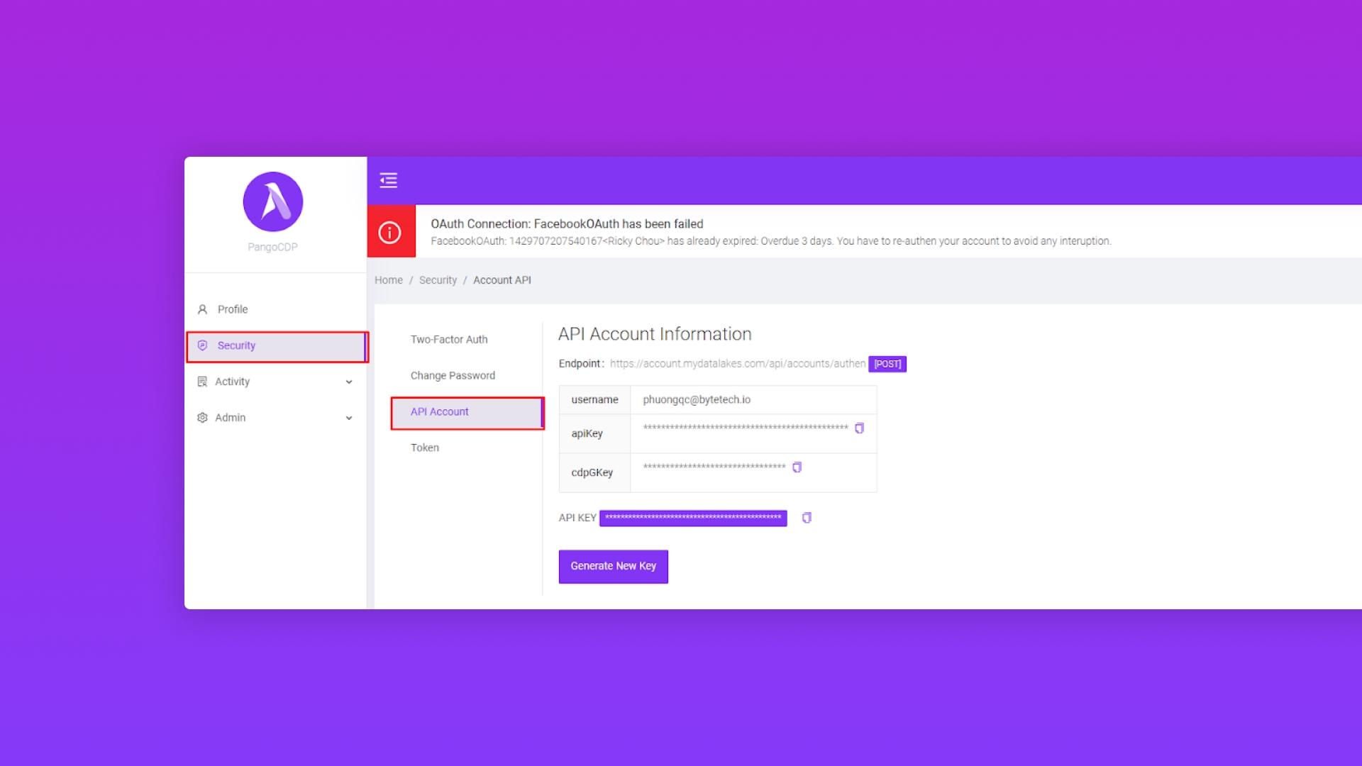Expand the Activity menu chevron
The height and width of the screenshot is (766, 1362).
tap(349, 382)
